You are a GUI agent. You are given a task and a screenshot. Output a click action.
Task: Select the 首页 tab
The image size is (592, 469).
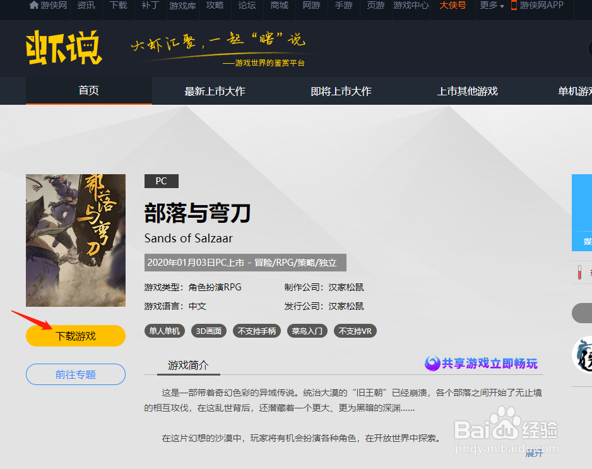tap(89, 91)
